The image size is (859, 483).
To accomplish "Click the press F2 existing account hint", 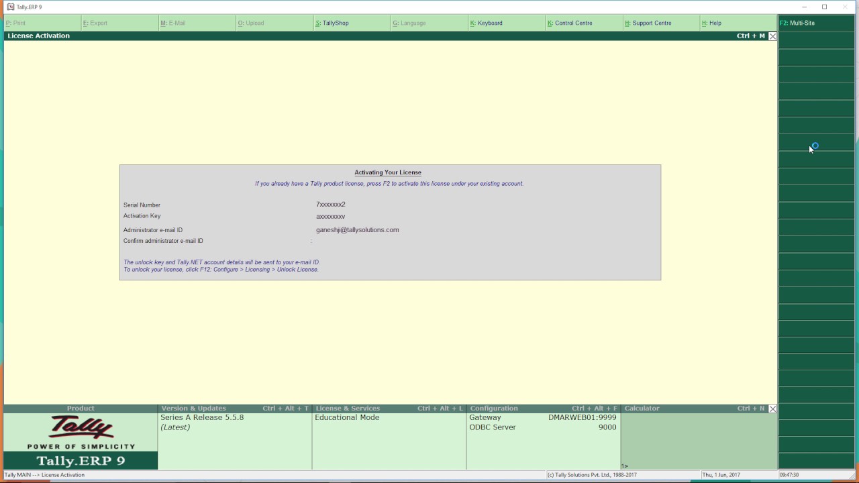I will coord(389,184).
